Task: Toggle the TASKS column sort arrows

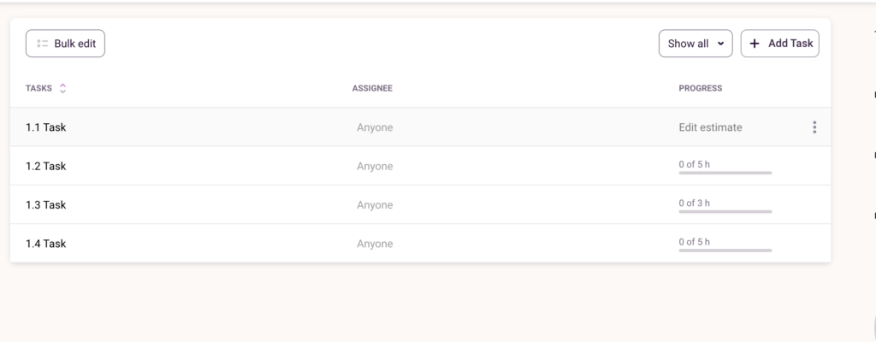Action: (63, 88)
